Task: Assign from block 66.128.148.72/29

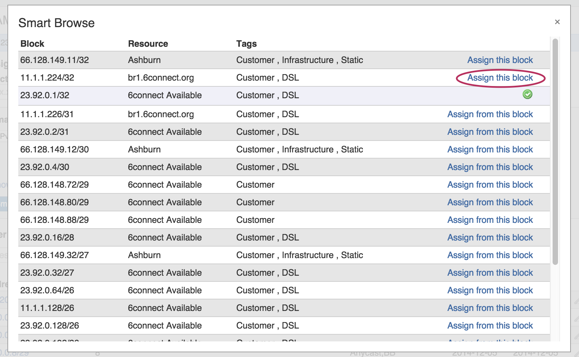Action: click(490, 185)
